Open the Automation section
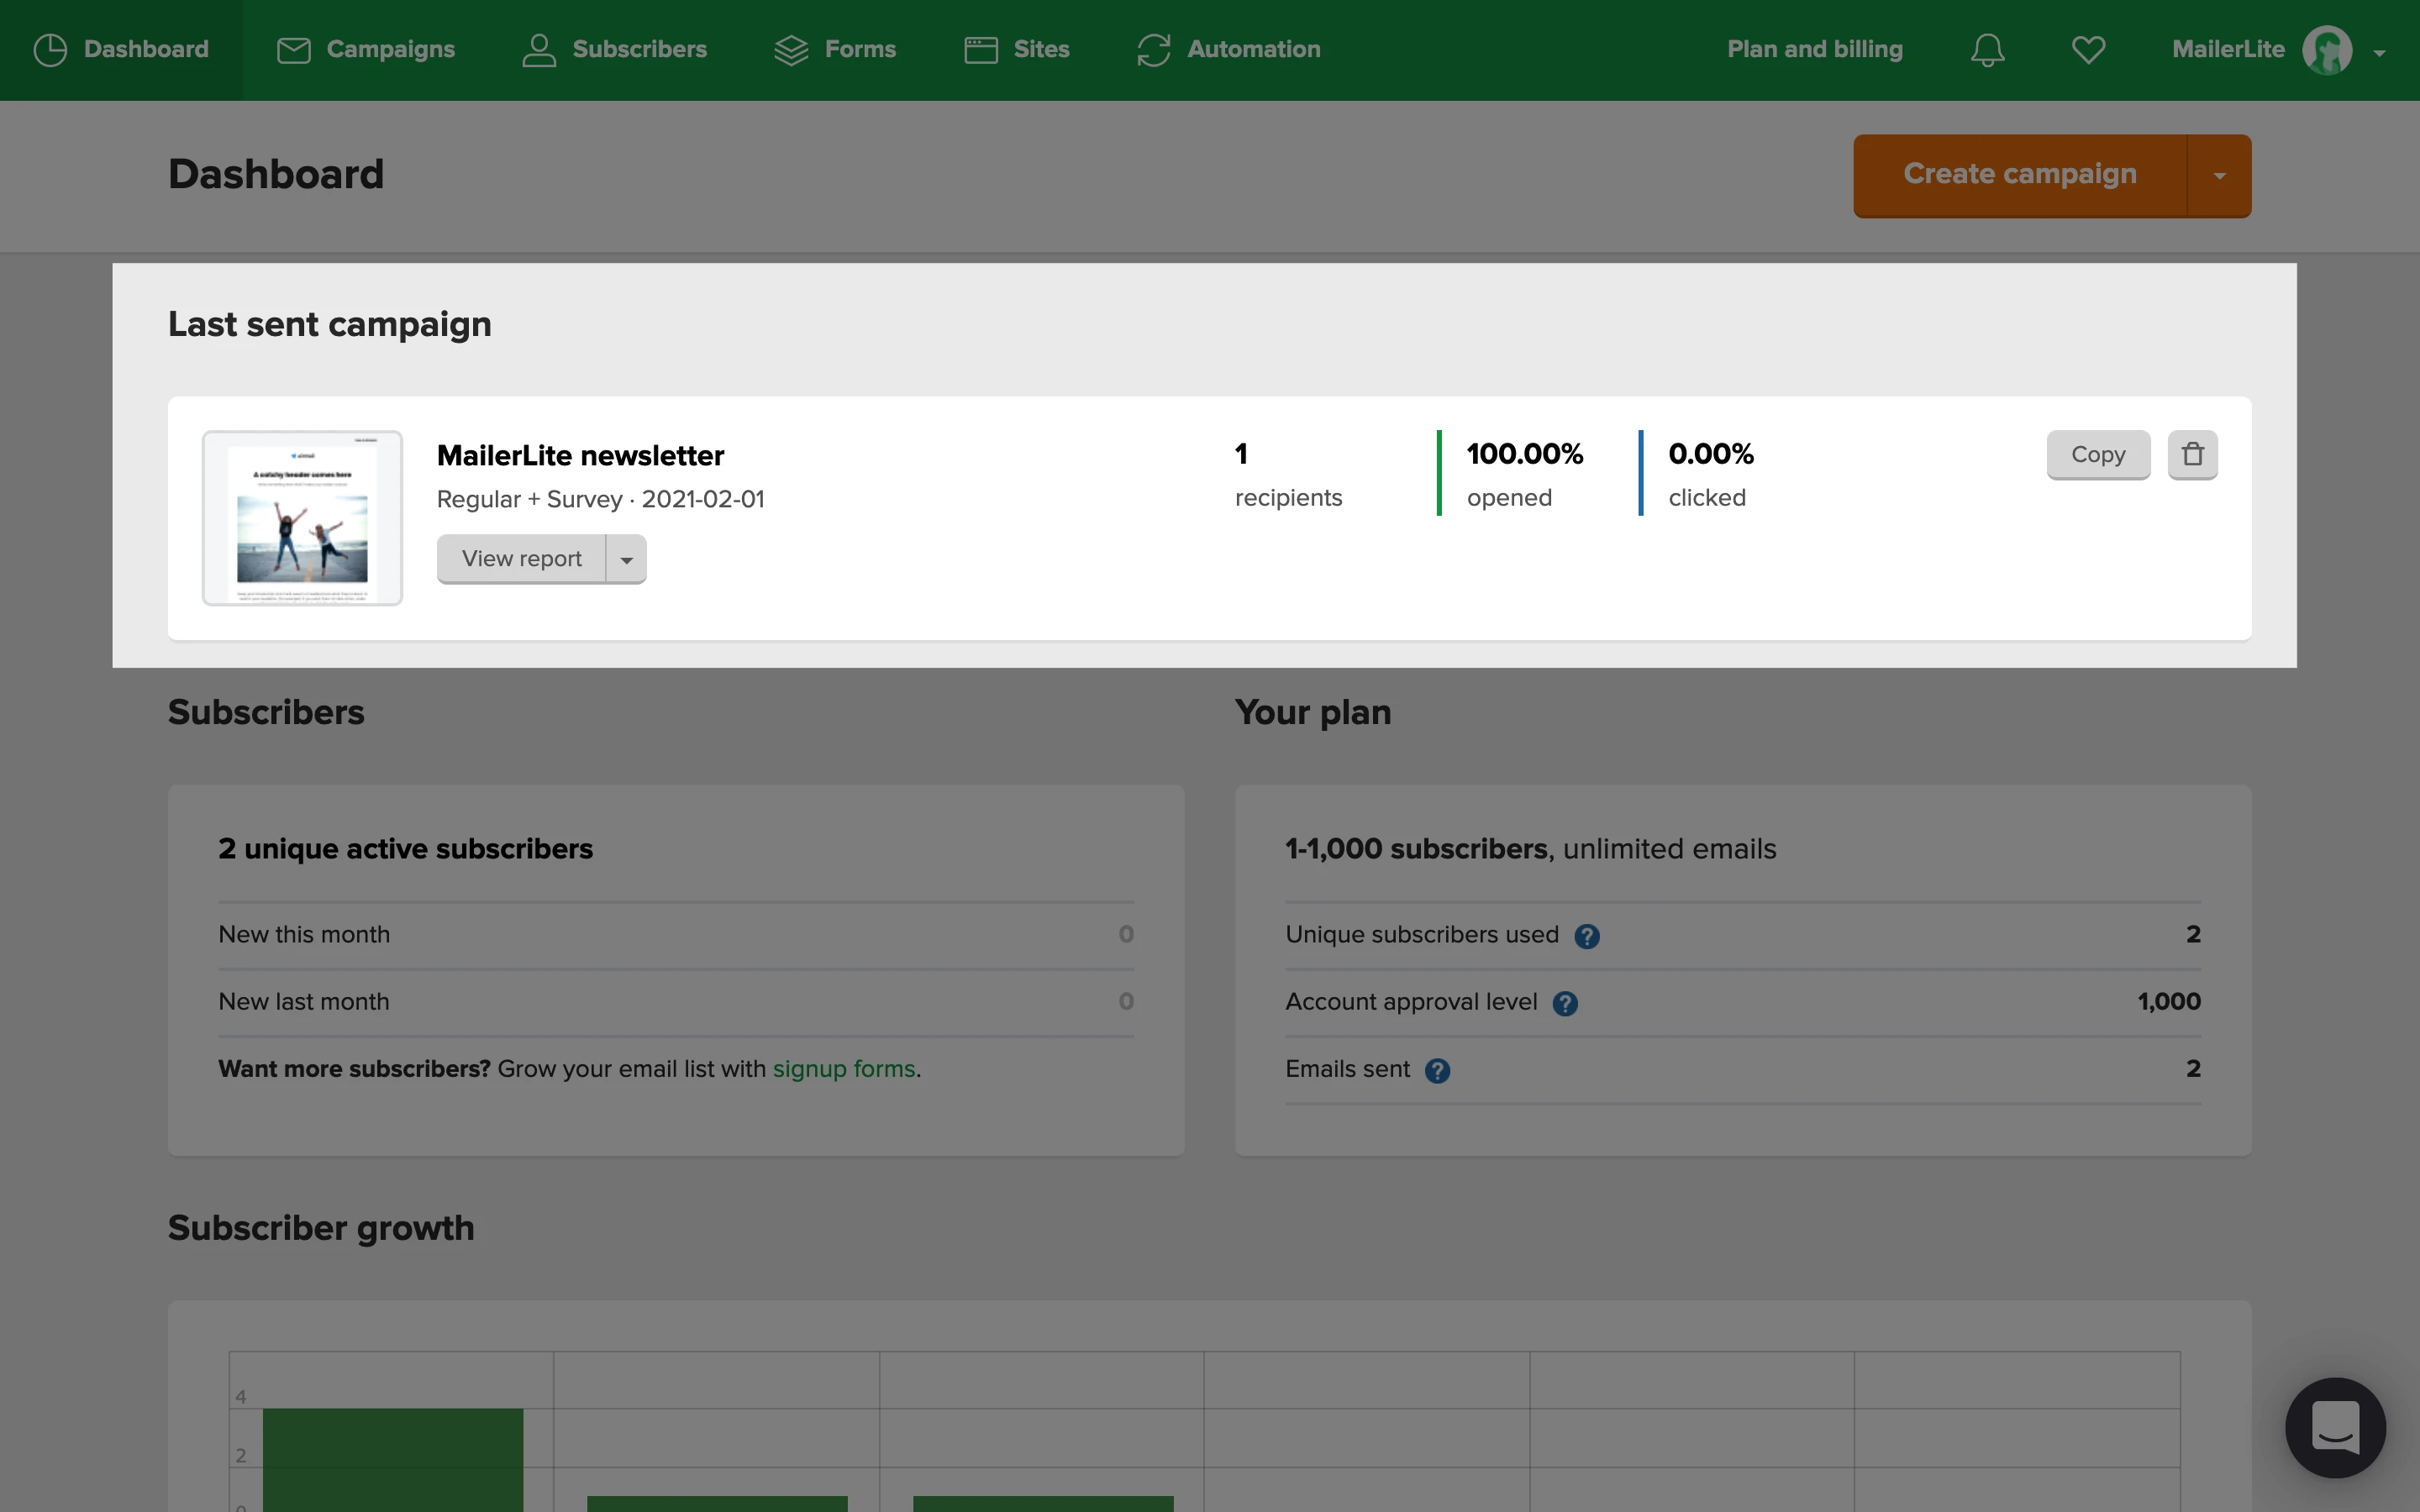 tap(1228, 50)
